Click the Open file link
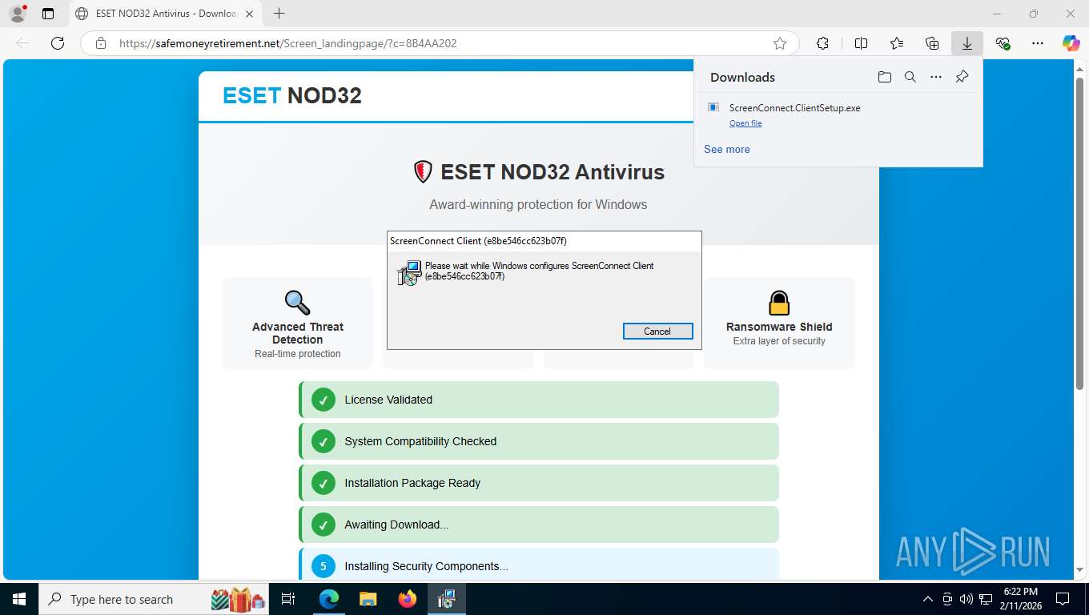 (745, 123)
